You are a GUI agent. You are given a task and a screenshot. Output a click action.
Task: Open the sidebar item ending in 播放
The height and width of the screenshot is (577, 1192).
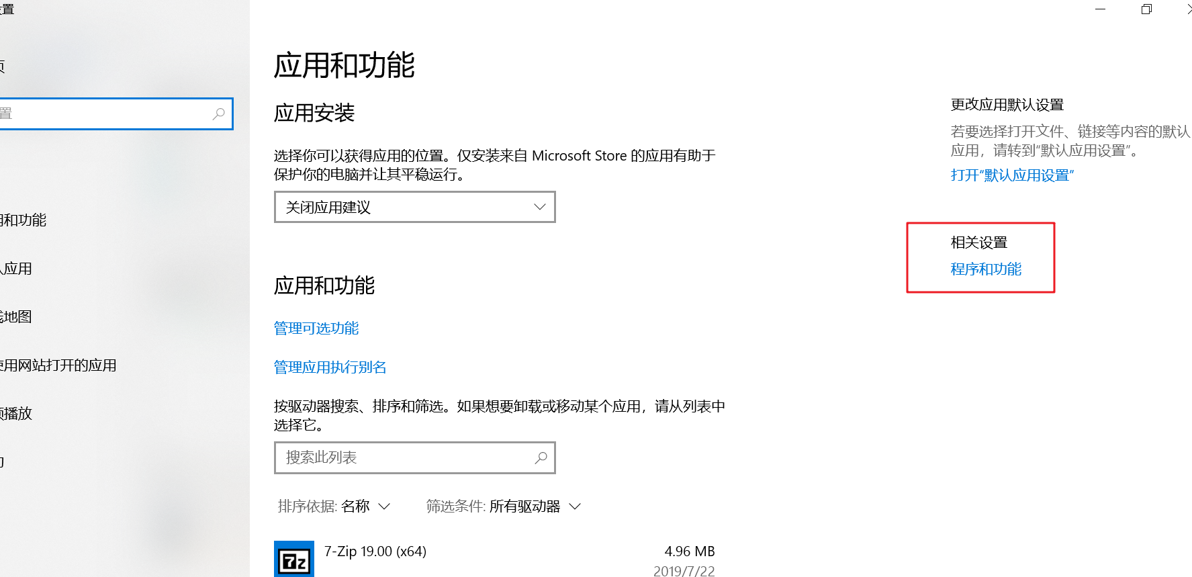click(16, 414)
